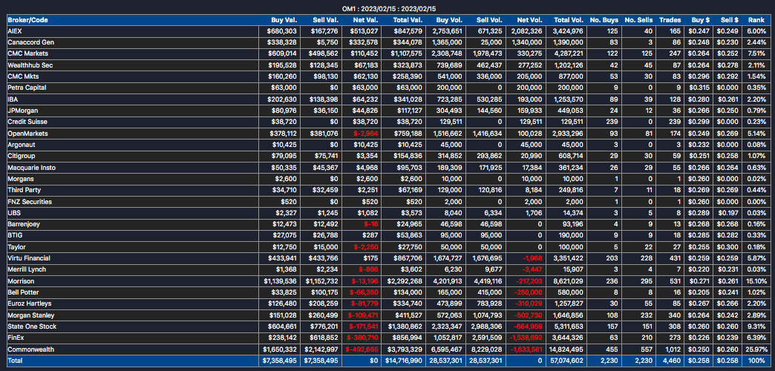Sort by Total Val. column header

(408, 20)
